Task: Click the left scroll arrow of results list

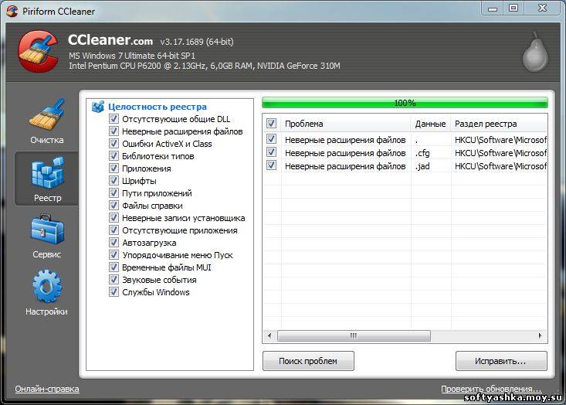Action: click(x=269, y=335)
